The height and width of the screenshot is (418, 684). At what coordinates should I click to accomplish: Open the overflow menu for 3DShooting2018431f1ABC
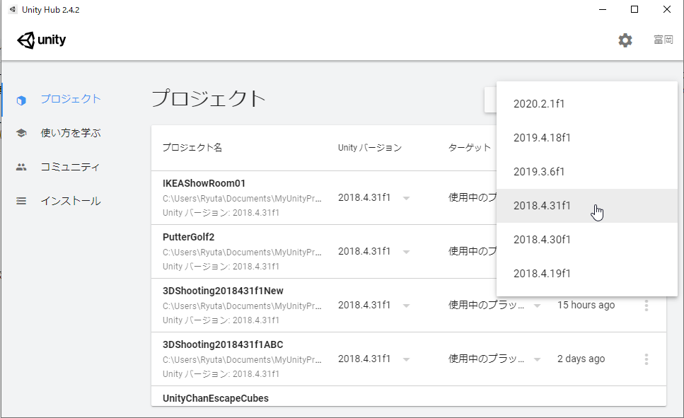[x=646, y=359]
